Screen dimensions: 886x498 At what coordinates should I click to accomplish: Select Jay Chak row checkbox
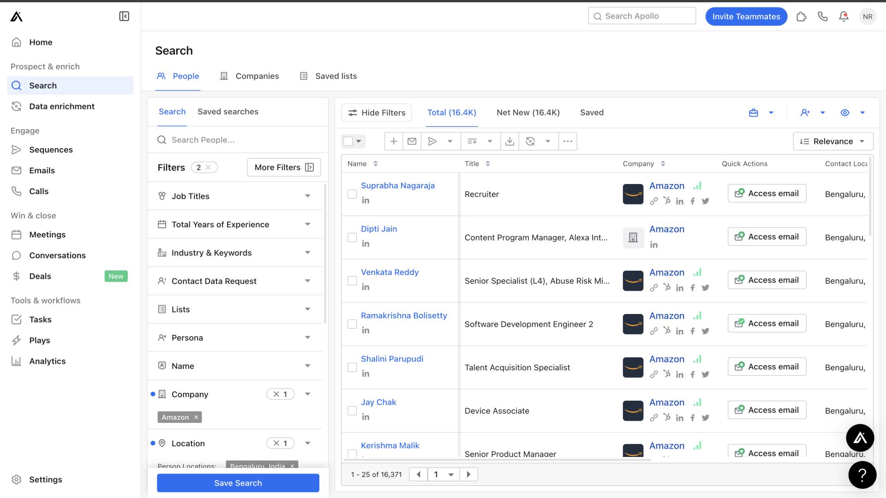pos(352,411)
